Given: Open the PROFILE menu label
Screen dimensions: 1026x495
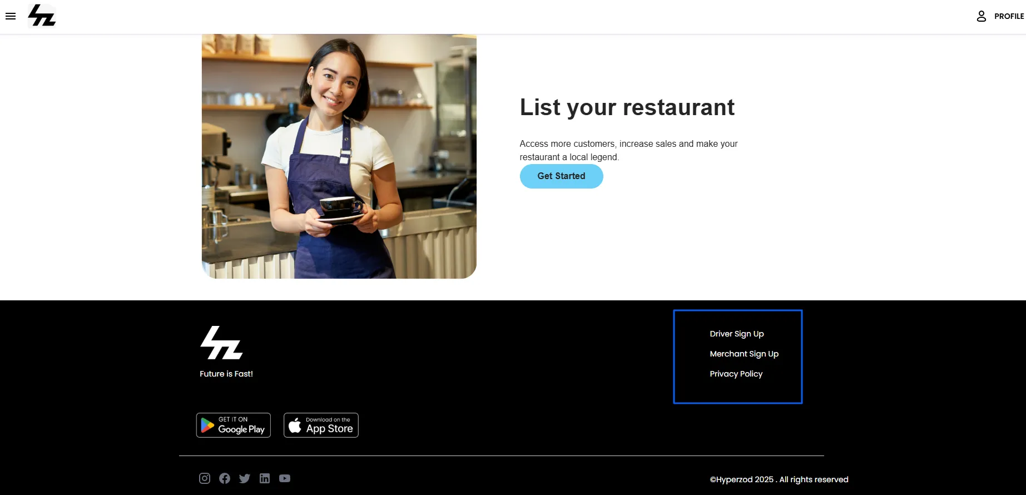Looking at the screenshot, I should point(1009,16).
